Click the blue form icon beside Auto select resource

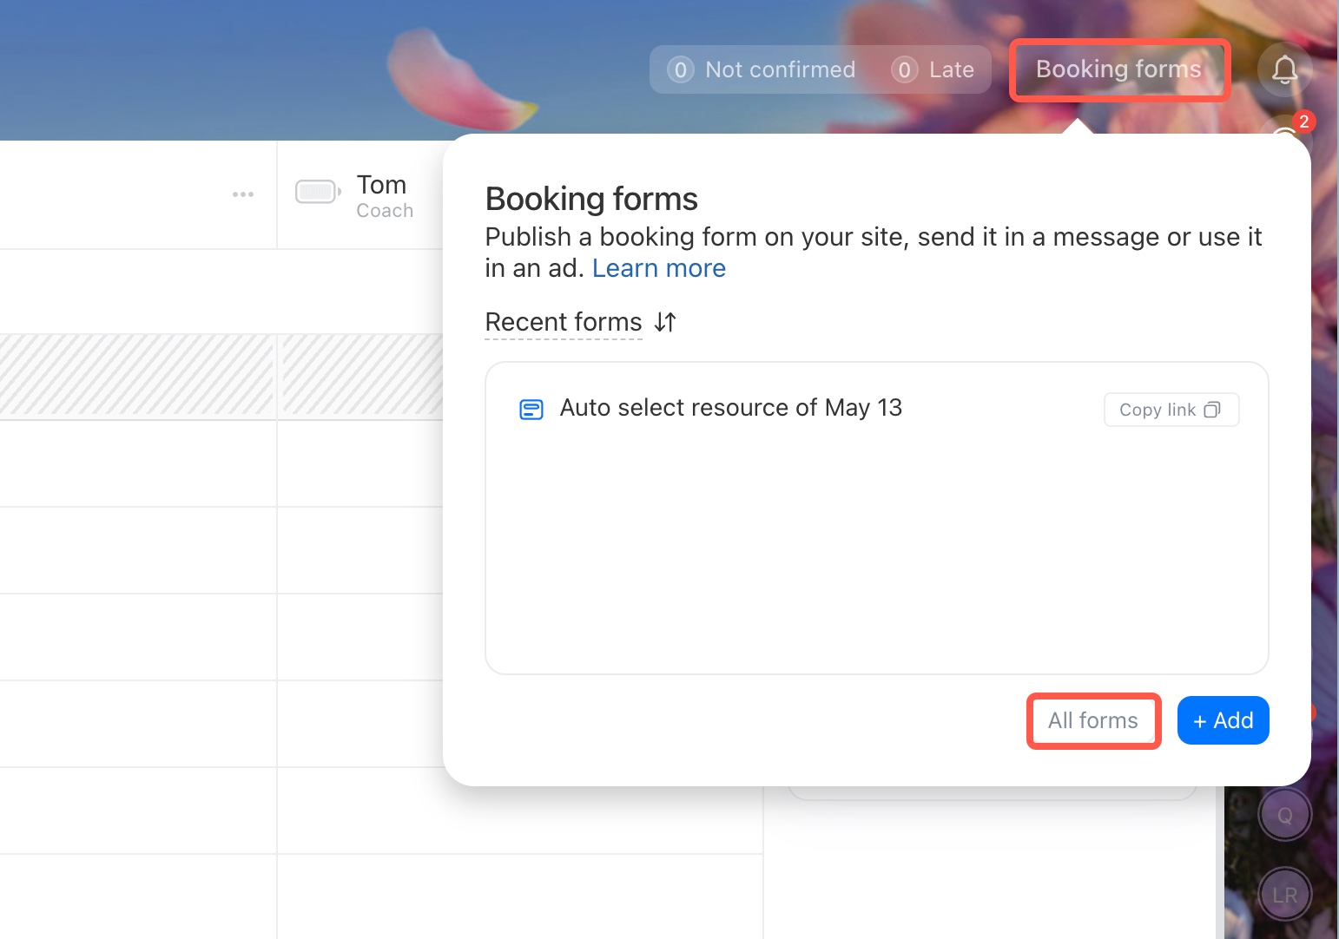531,410
